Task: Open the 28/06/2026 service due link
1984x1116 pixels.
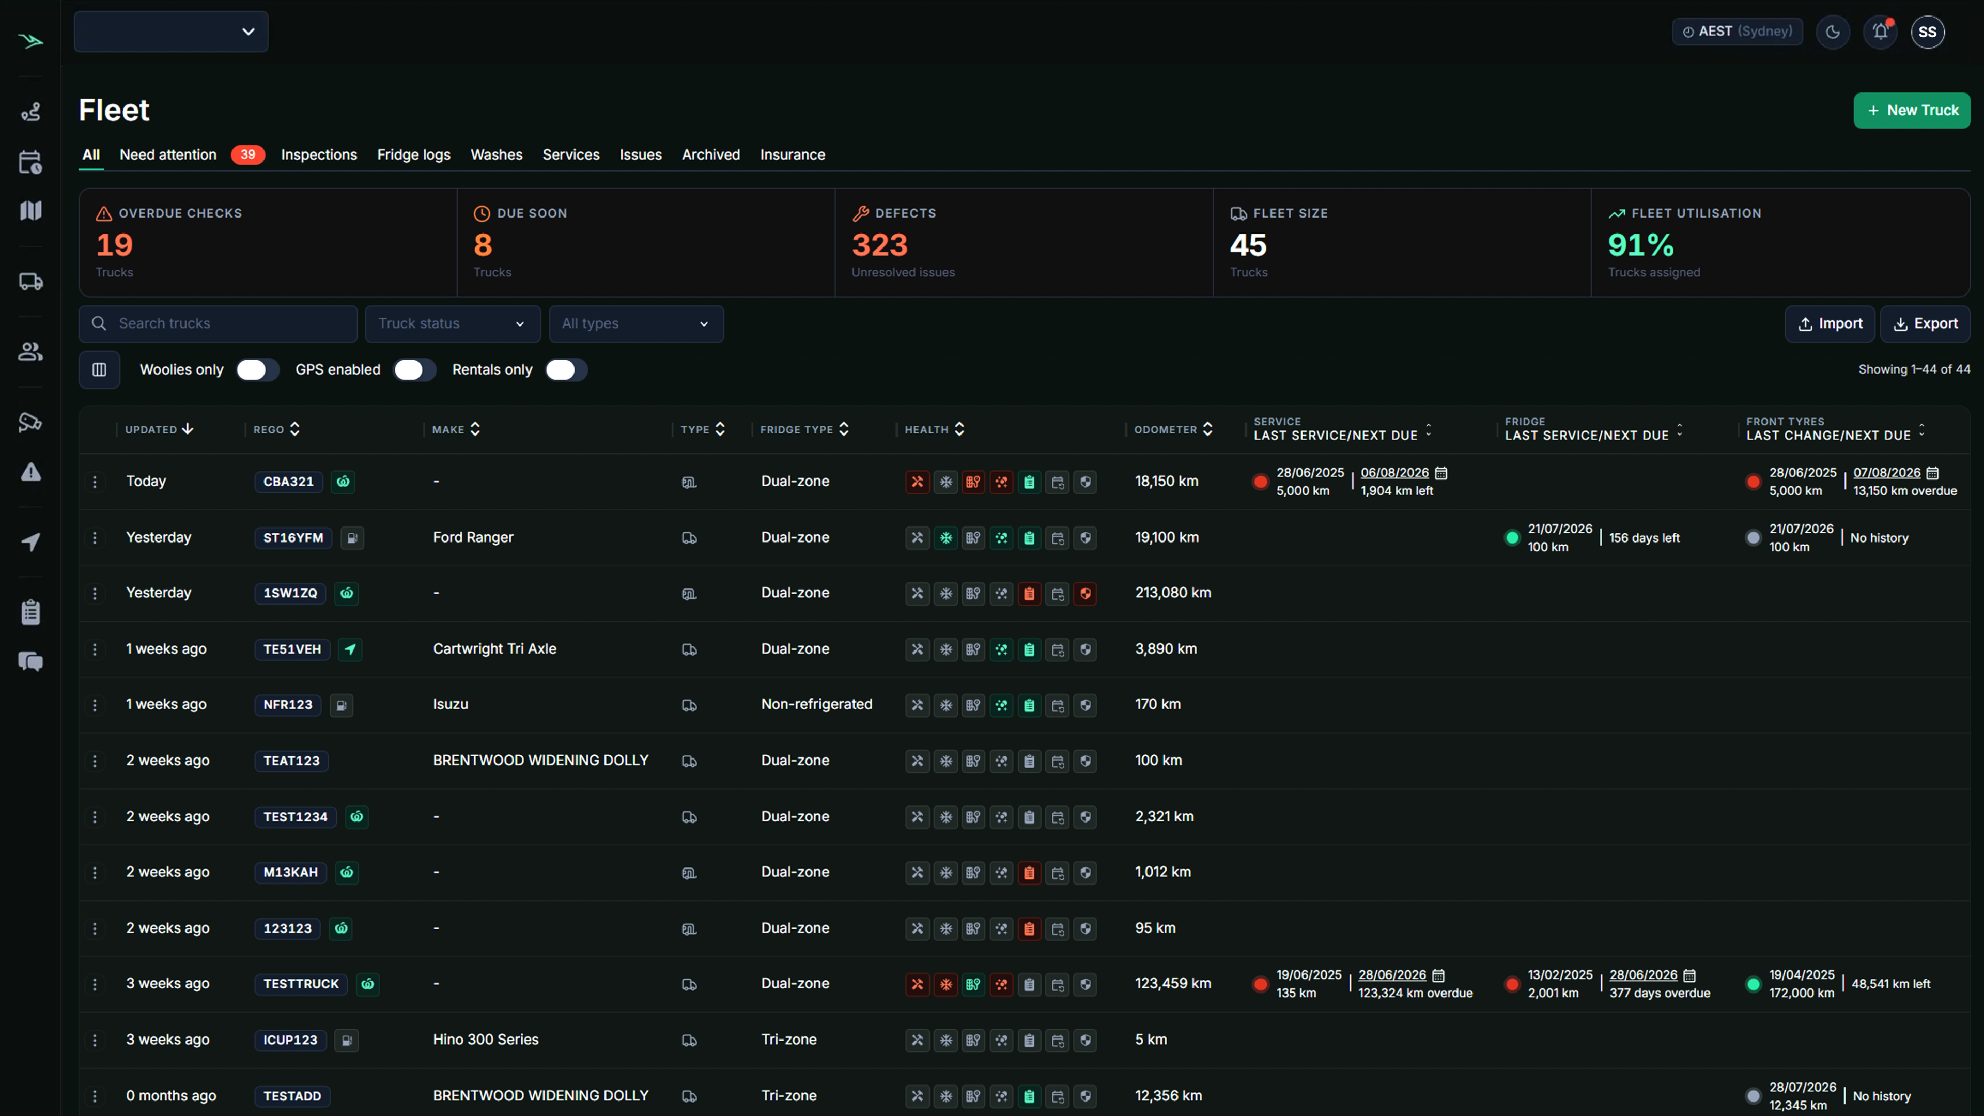Action: pos(1392,975)
